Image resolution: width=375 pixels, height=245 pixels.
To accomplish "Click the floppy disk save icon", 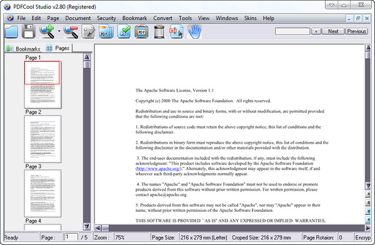I will (x=29, y=32).
